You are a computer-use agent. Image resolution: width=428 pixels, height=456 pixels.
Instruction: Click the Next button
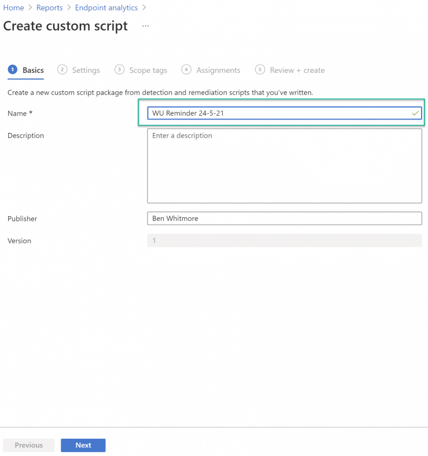pyautogui.click(x=83, y=445)
